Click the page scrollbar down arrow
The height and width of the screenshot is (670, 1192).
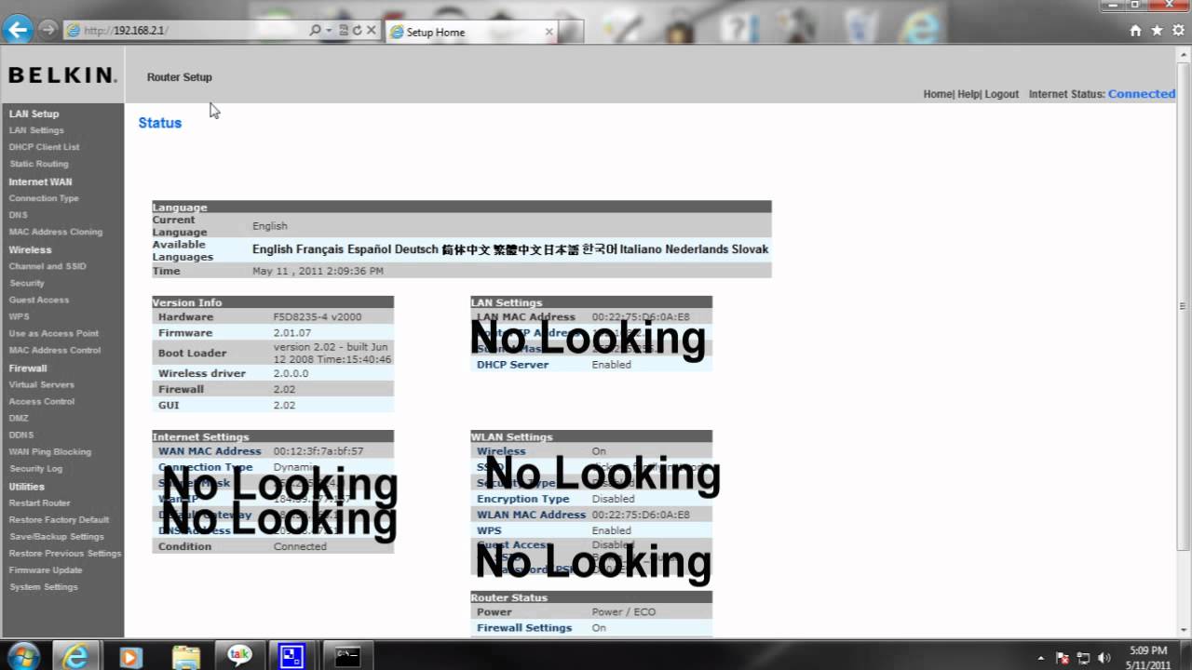pyautogui.click(x=1184, y=631)
